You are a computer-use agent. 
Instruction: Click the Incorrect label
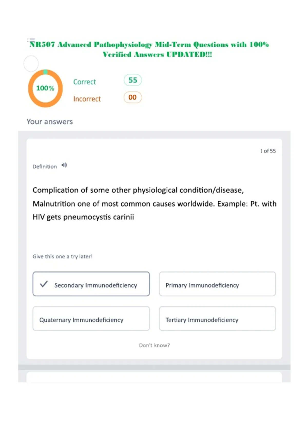click(87, 99)
